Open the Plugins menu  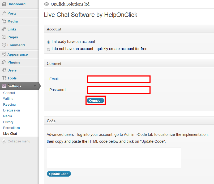click(14, 62)
